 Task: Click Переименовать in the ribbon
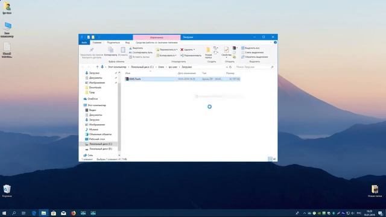191,55
